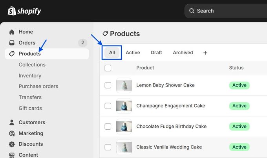267x158 pixels.
Task: Click the Products tag icon in sidebar
Action: click(x=12, y=54)
